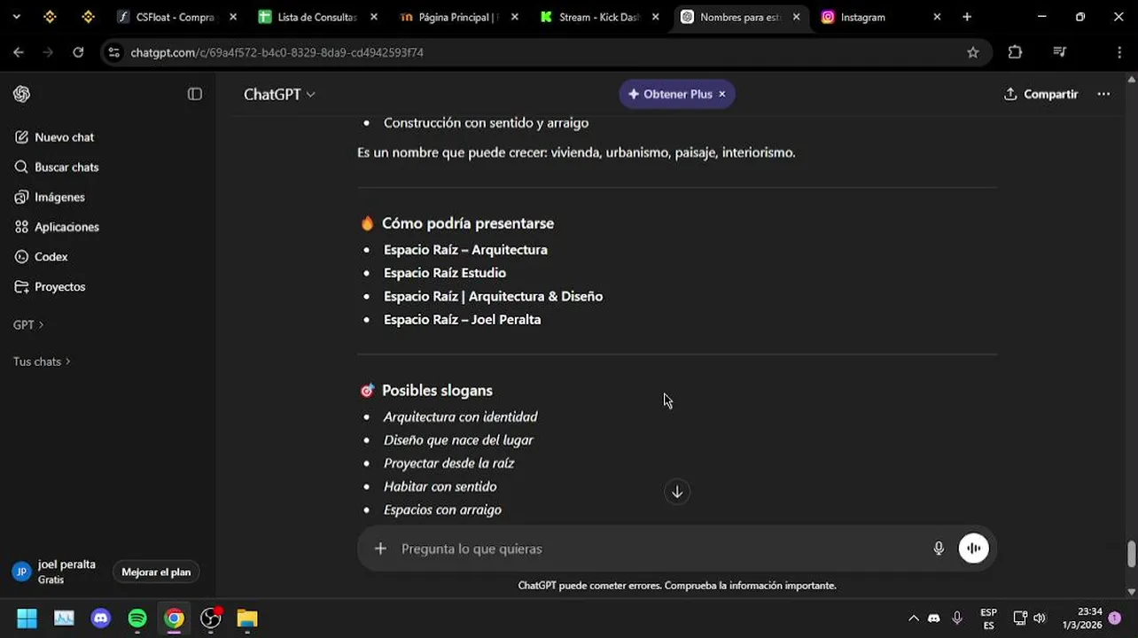Screen dimensions: 1138x638
Task: Open the media control icon in toolbar
Action: (1059, 52)
